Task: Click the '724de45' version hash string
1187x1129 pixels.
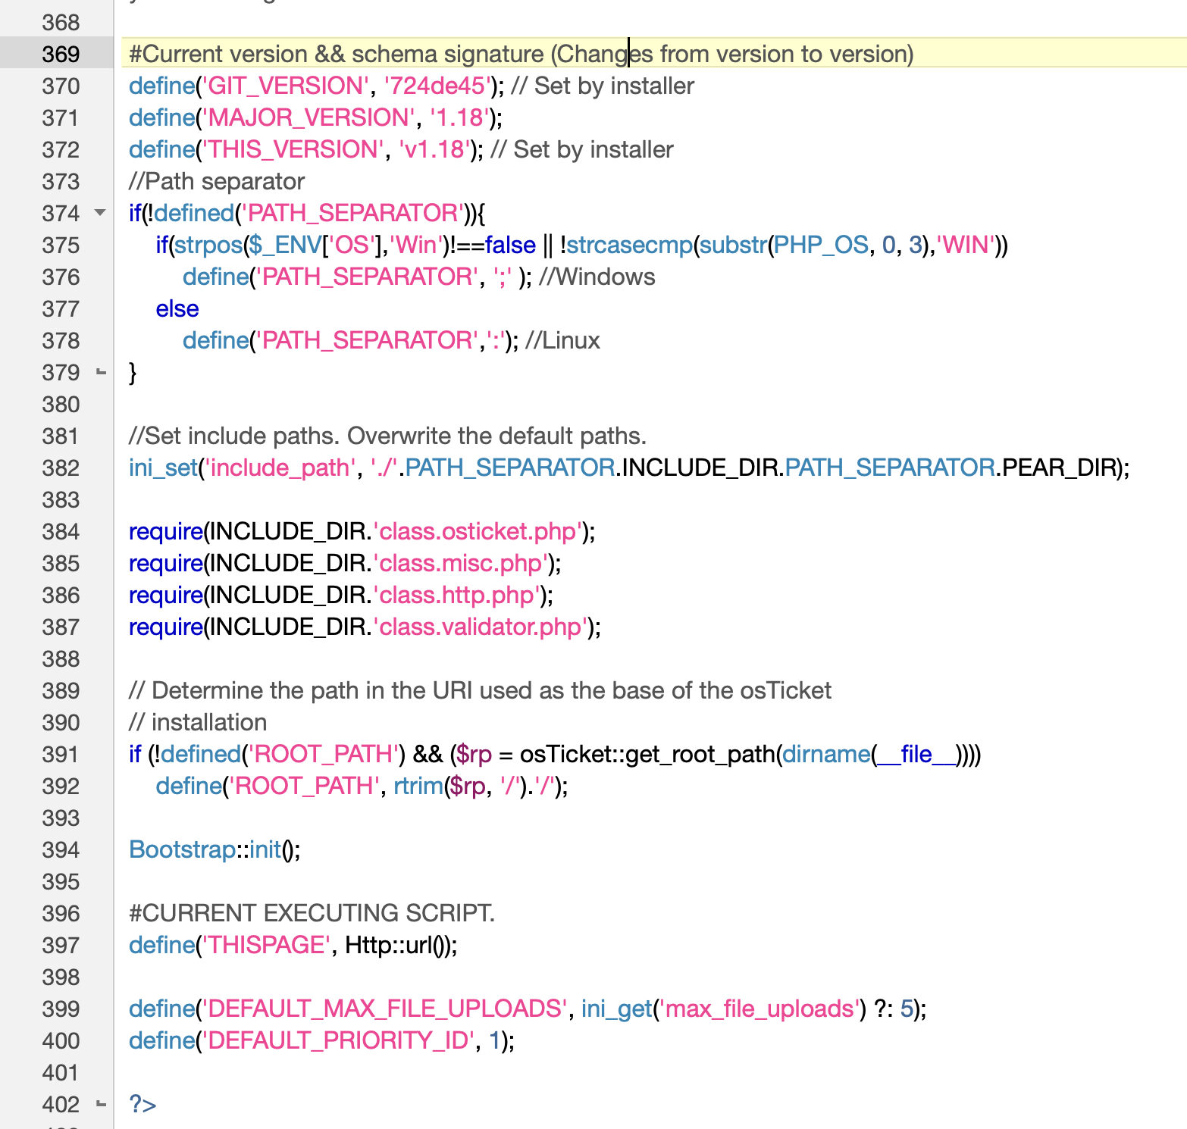Action: pyautogui.click(x=436, y=86)
